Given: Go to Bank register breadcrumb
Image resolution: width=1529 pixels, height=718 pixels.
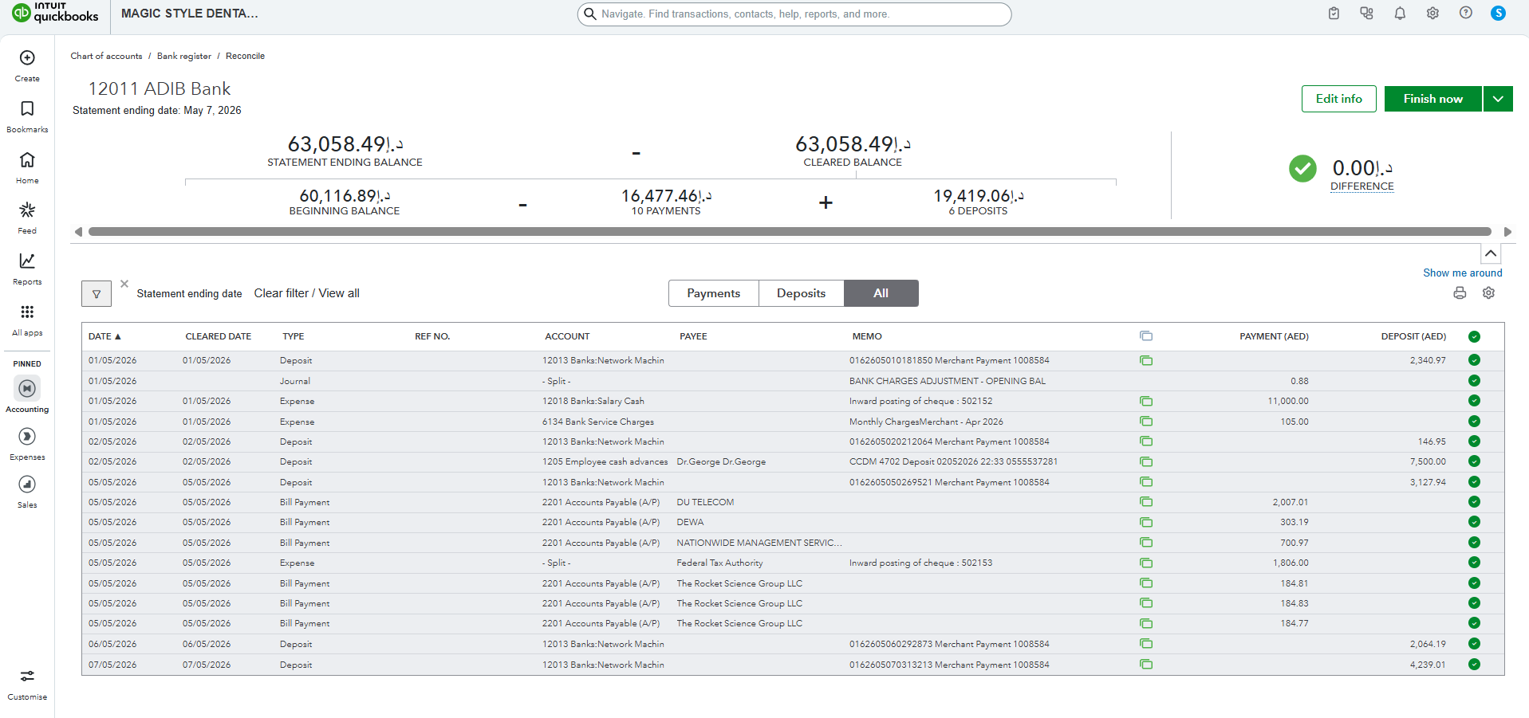Looking at the screenshot, I should click(184, 56).
